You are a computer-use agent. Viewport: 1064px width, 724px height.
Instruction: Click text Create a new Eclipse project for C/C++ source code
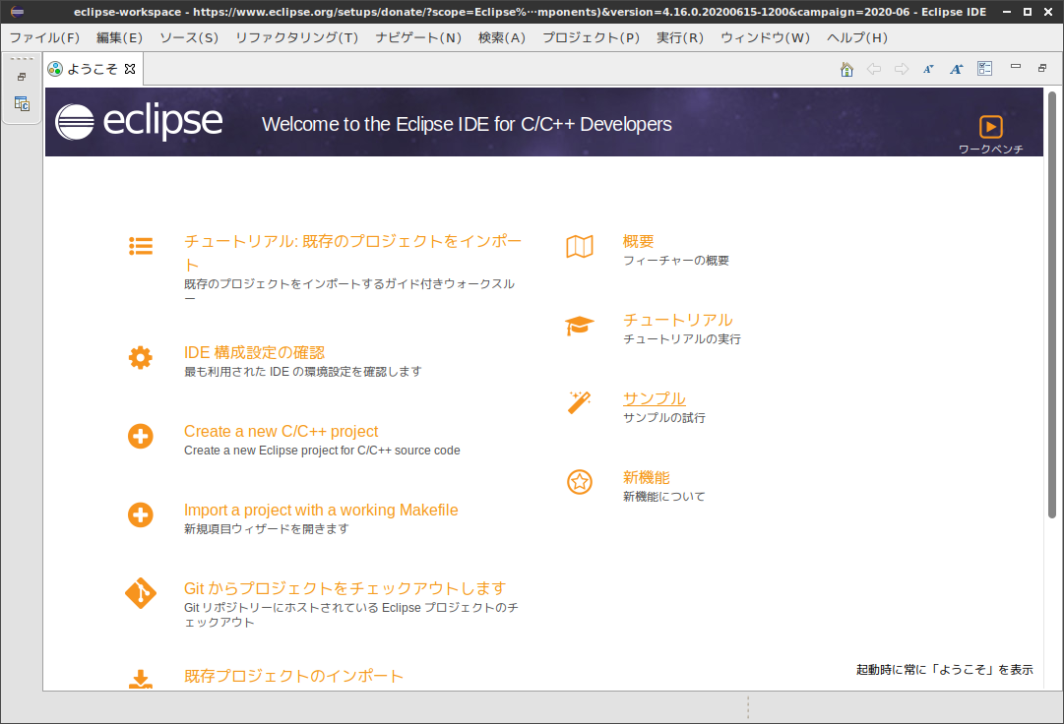[322, 451]
